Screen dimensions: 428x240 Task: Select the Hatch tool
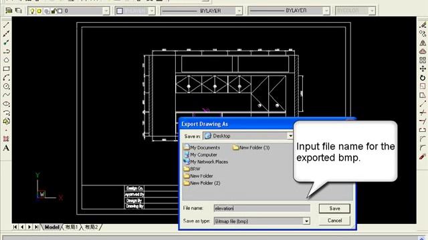6,139
